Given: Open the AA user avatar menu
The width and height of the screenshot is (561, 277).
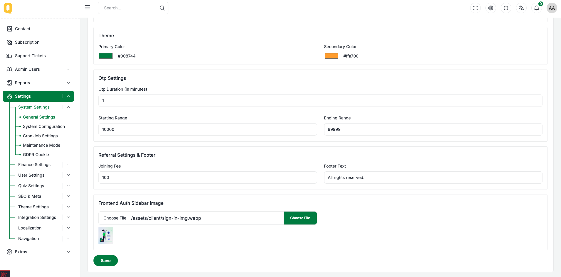Looking at the screenshot, I should pyautogui.click(x=552, y=8).
